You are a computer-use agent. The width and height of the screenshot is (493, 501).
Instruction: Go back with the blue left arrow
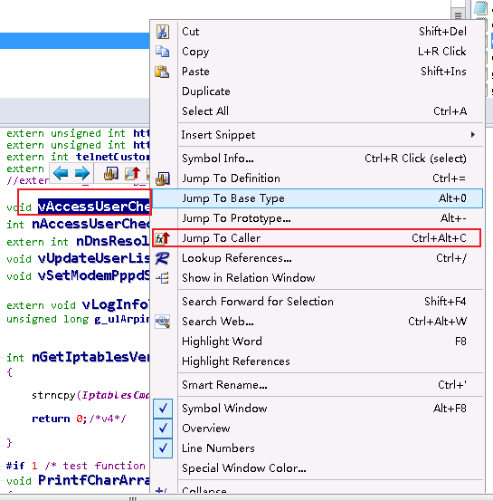pyautogui.click(x=61, y=173)
